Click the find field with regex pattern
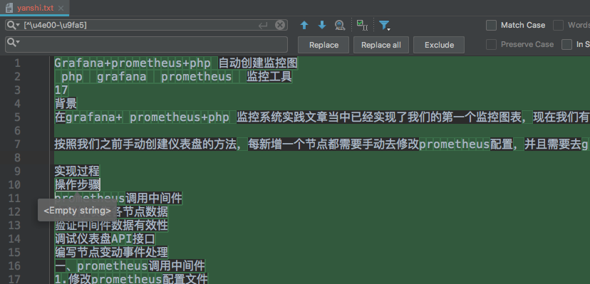Viewport: 590px width, 284px height. pos(146,25)
